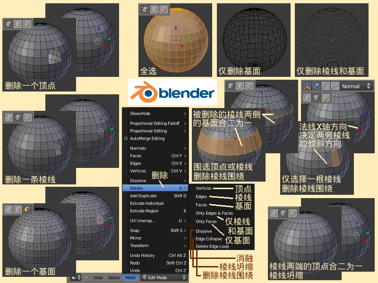This screenshot has width=378, height=283.
Task: Expand the Proportional Editing submenu
Action: [155, 131]
